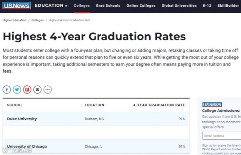The height and width of the screenshot is (155, 241).
Task: Share page on Twitter
Action: pyautogui.click(x=17, y=90)
